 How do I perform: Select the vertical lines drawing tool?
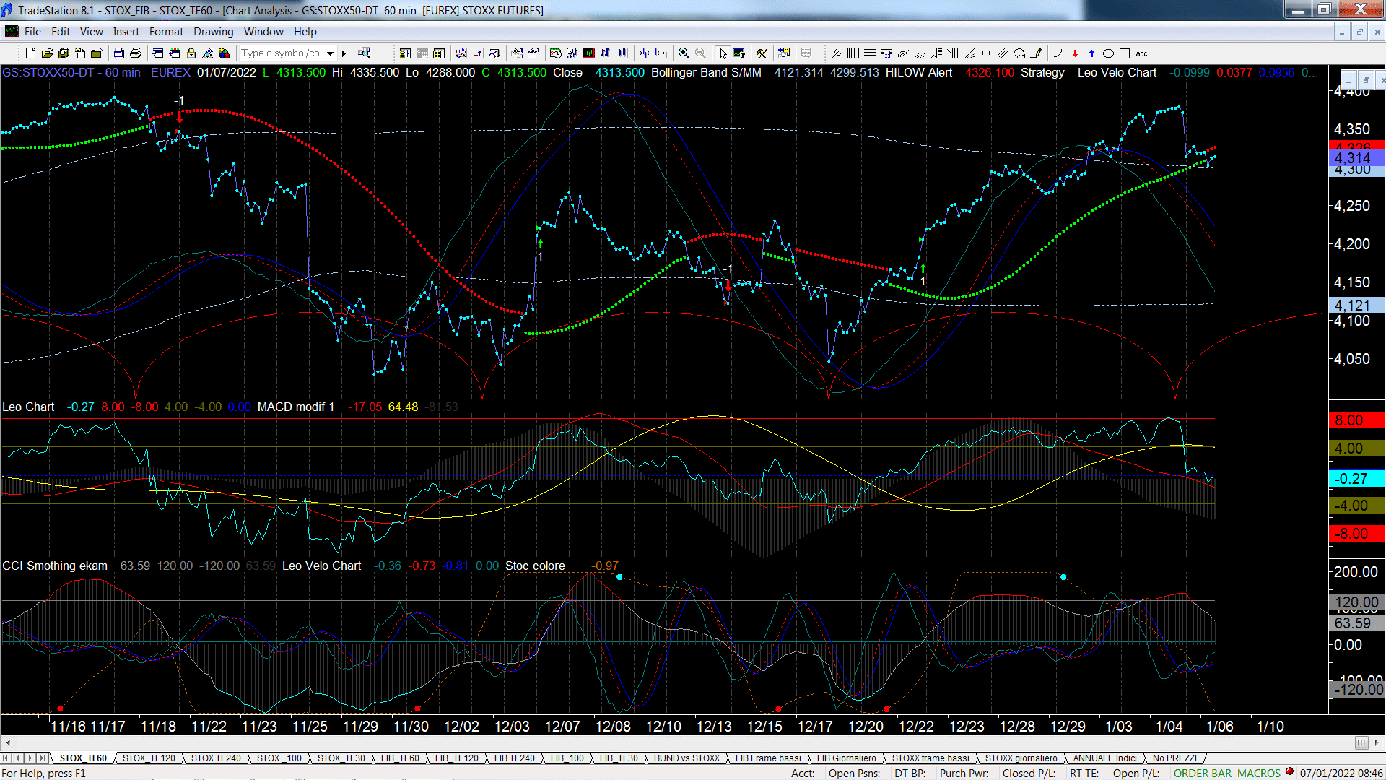pos(853,53)
